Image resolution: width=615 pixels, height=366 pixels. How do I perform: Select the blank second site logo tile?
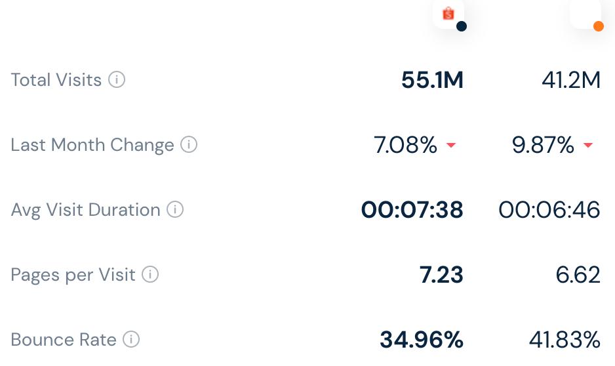[x=585, y=12]
